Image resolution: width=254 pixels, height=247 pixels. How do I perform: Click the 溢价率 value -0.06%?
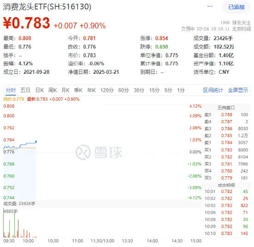(x=96, y=64)
